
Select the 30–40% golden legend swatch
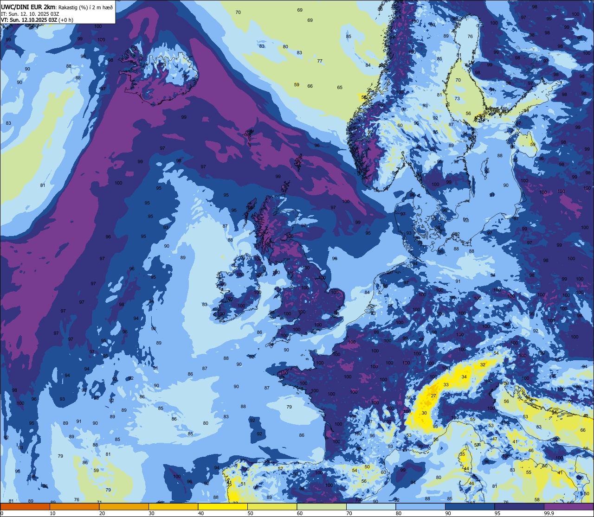click(174, 506)
